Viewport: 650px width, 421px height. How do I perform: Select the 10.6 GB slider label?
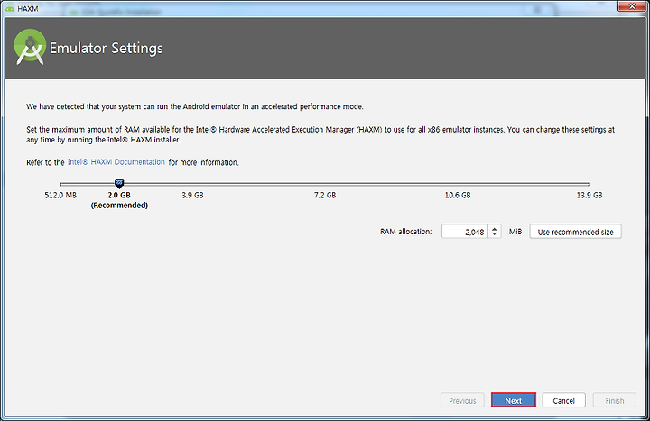tap(457, 195)
